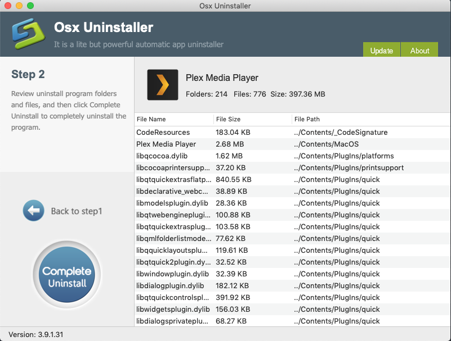Click the blue back arrow icon
Image resolution: width=451 pixels, height=341 pixels.
33,211
